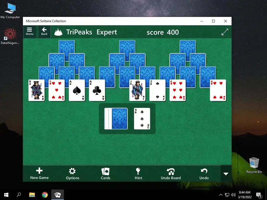Open Options via the gear icon
This screenshot has height=200, width=267.
[72, 174]
